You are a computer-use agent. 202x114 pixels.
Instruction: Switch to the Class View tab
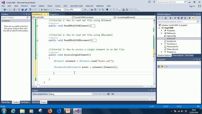(189, 55)
